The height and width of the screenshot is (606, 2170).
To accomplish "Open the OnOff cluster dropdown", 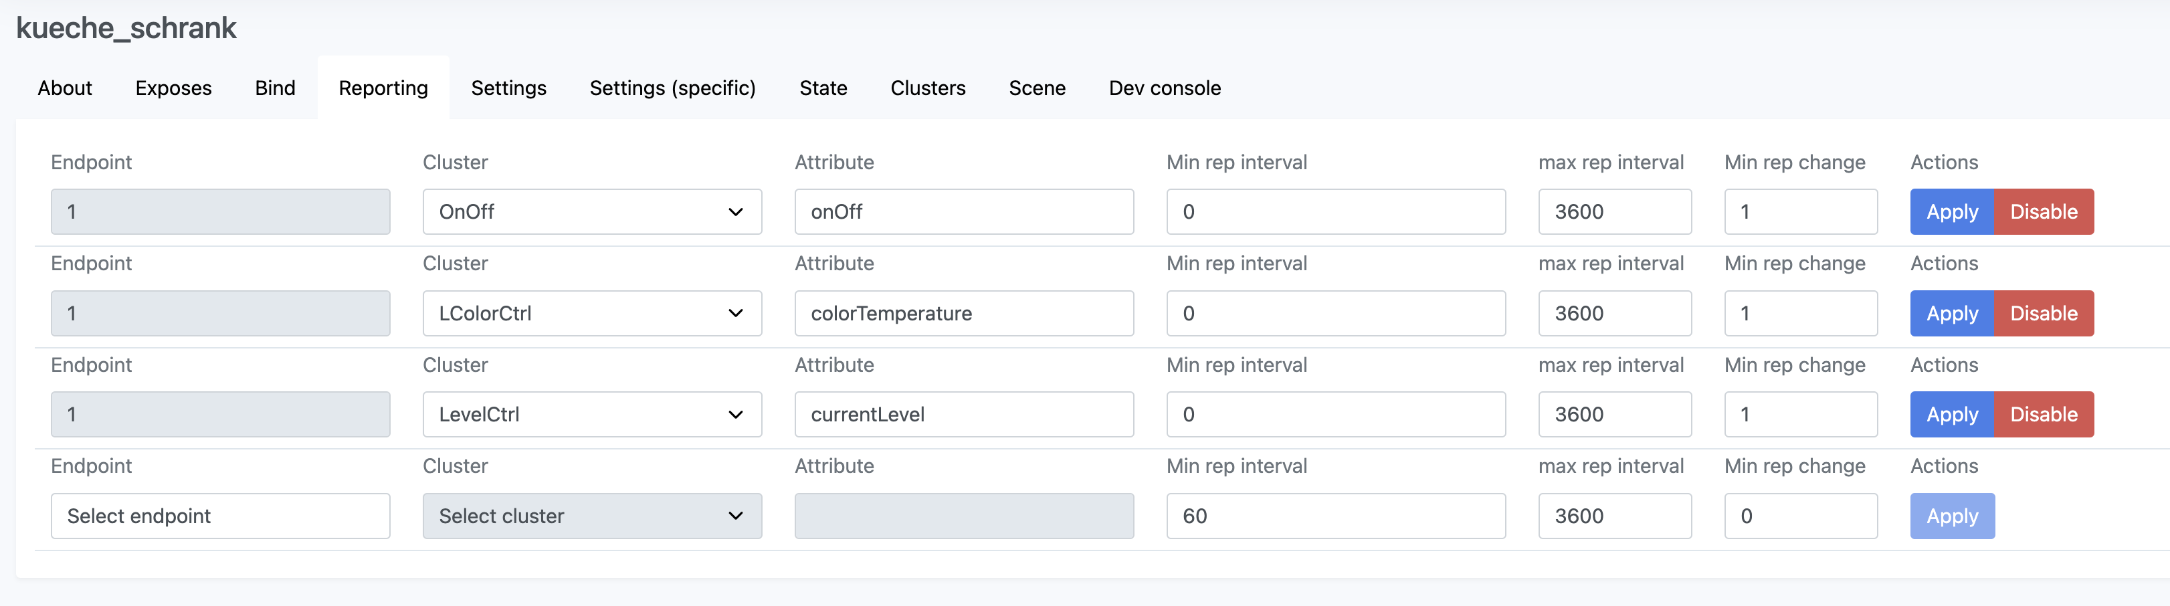I will tap(591, 211).
